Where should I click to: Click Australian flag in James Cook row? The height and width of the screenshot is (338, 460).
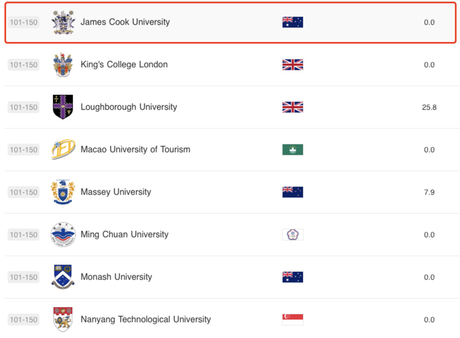pyautogui.click(x=292, y=23)
